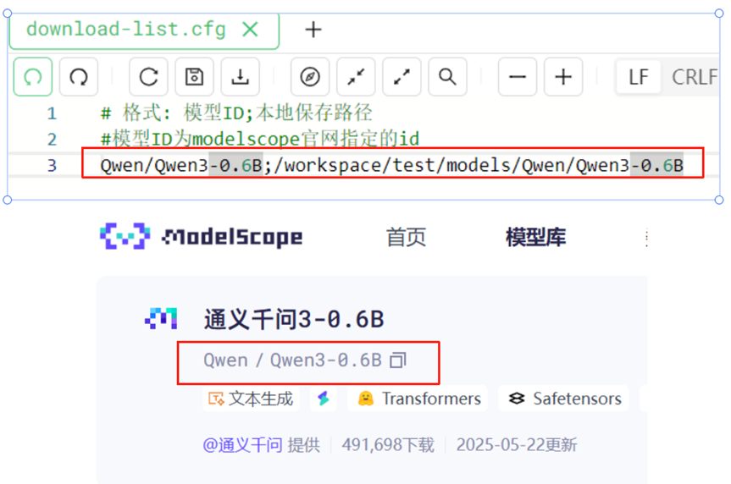Switch line endings to LF
Screen dimensions: 731x484
639,77
